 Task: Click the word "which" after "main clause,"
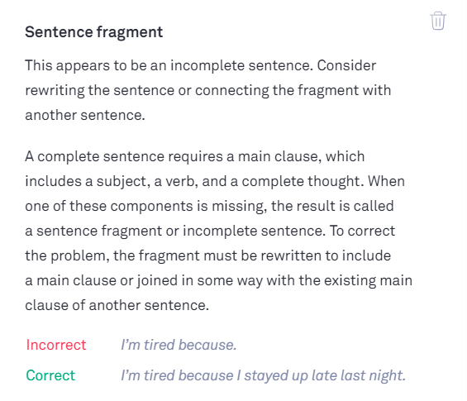[x=345, y=156]
